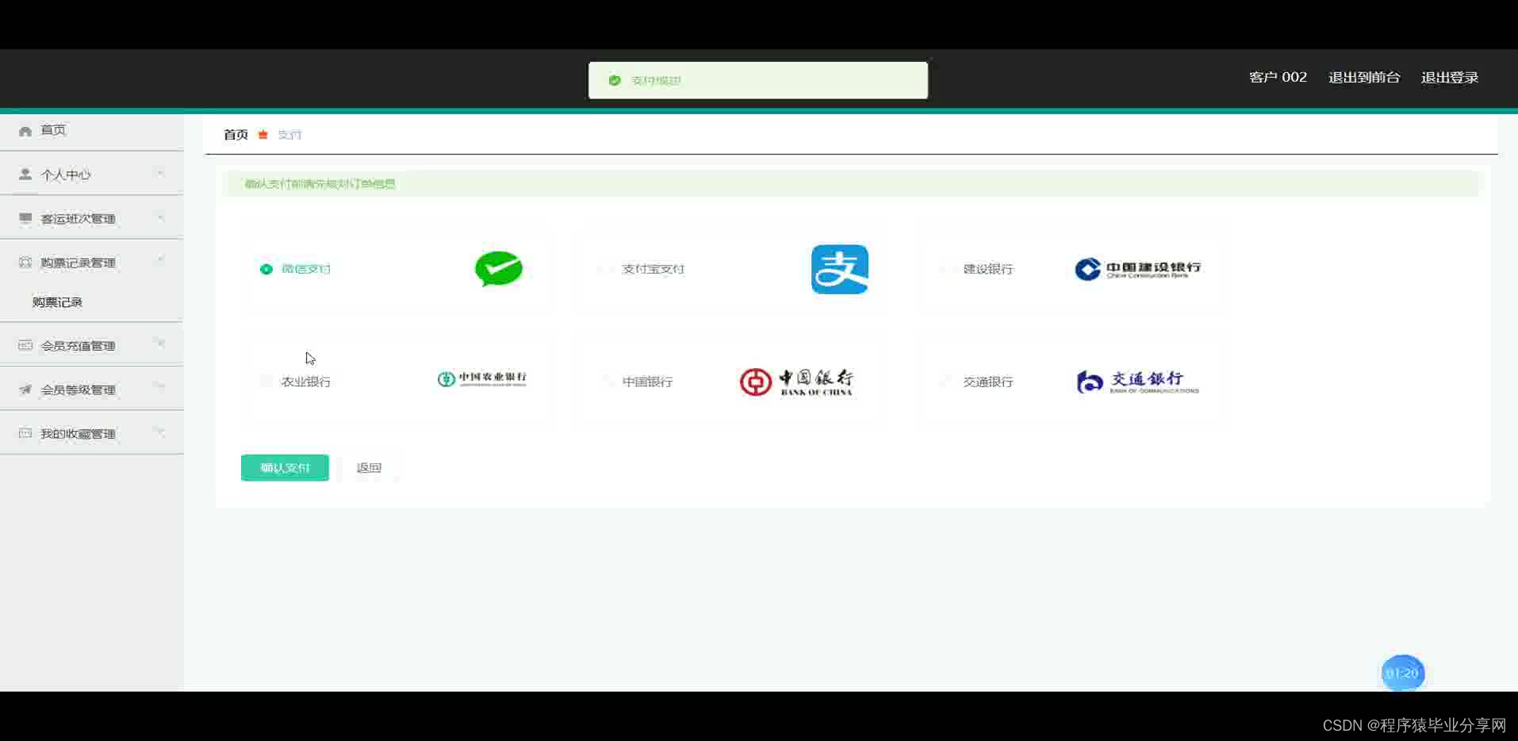Click the card icon beside 会员充值管理

tap(25, 345)
